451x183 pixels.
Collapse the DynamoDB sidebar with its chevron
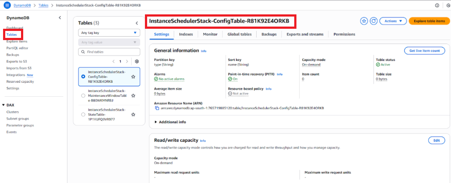point(60,18)
